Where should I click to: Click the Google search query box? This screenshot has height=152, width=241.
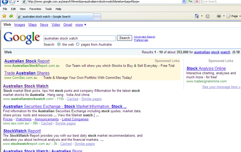79,38
